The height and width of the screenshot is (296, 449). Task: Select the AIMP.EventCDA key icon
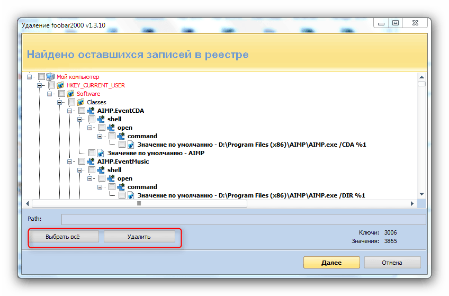tap(91, 111)
